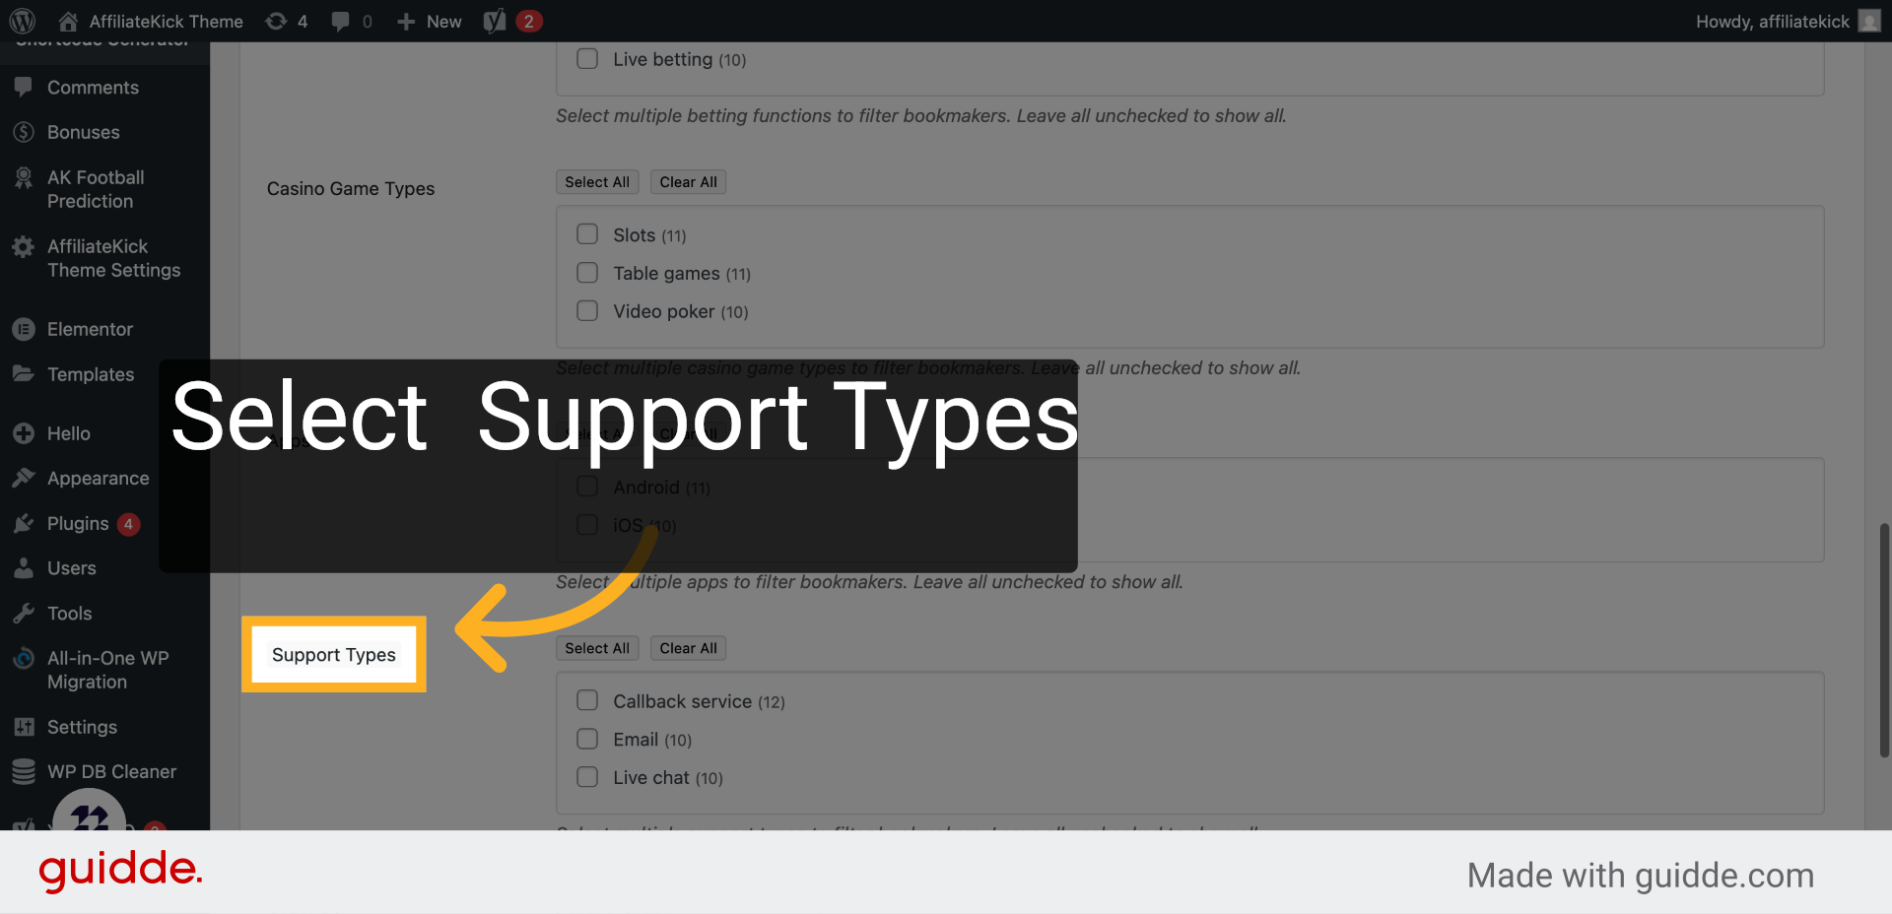Enable the Live chat checkbox

(x=587, y=777)
